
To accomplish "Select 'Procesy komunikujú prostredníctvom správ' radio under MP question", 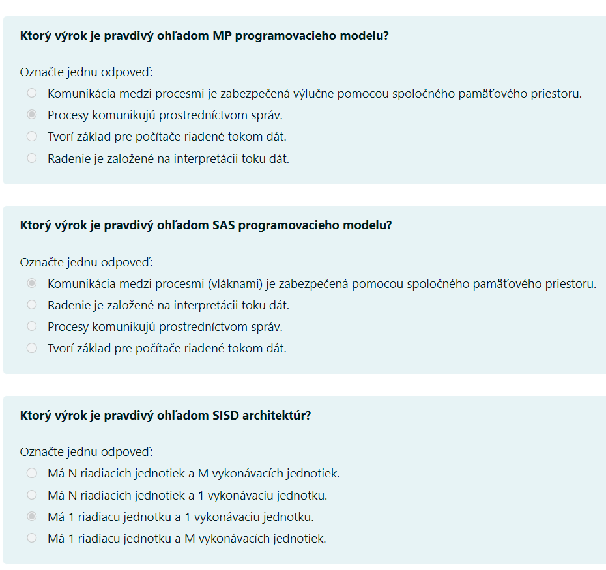I will coord(32,115).
